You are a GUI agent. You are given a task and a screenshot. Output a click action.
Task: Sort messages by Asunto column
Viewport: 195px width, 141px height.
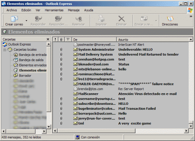[x=153, y=40]
